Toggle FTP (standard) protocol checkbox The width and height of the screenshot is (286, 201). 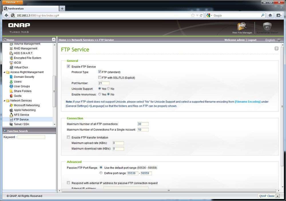click(100, 72)
